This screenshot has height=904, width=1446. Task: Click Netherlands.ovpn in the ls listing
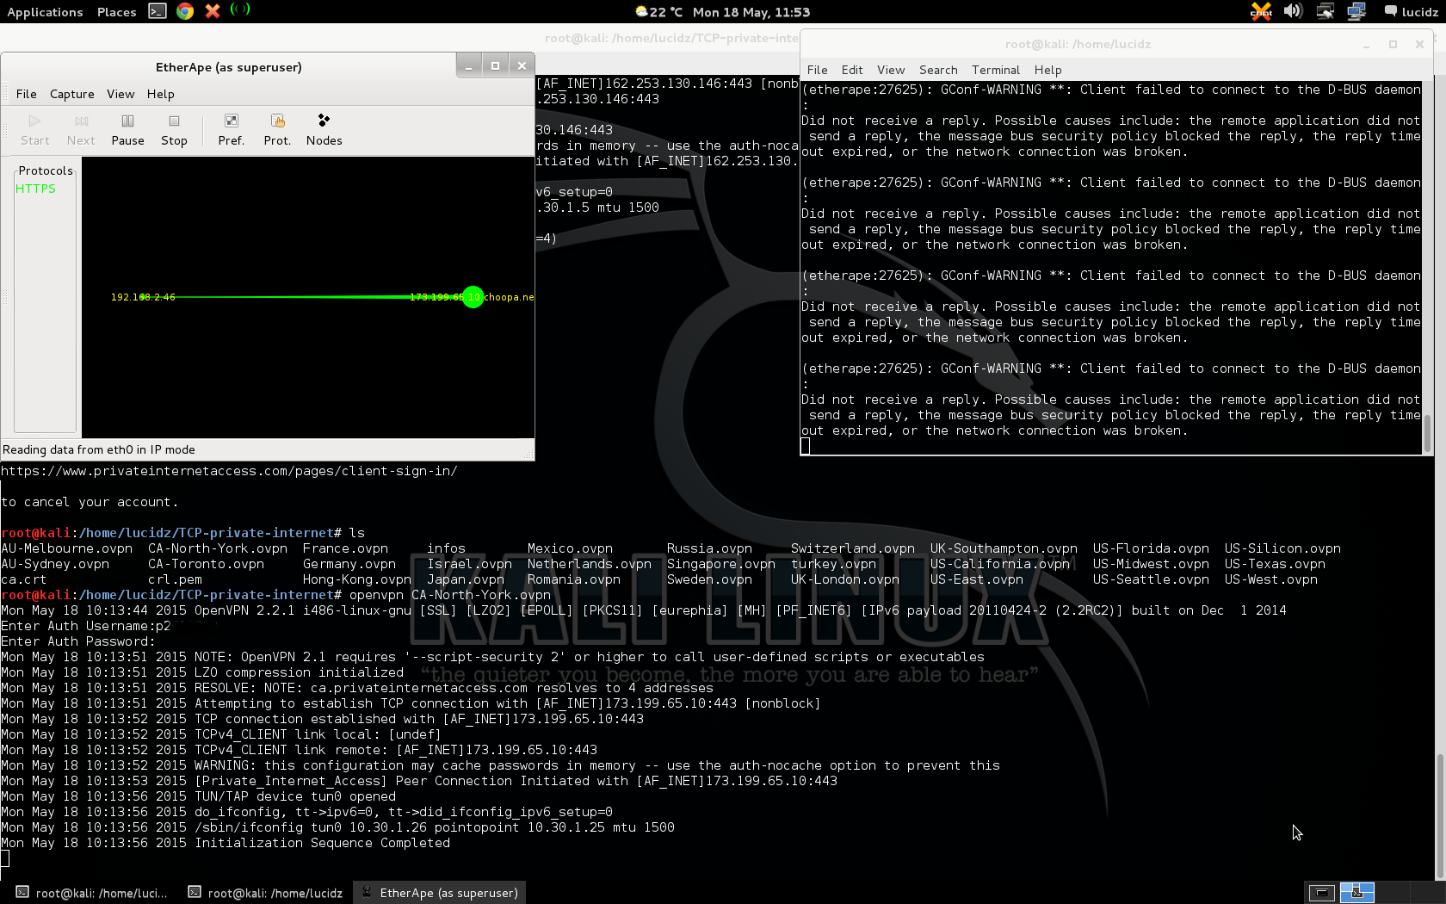pyautogui.click(x=590, y=564)
